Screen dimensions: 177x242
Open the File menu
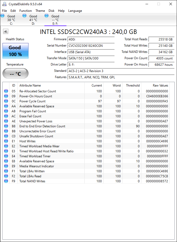click(x=4, y=11)
